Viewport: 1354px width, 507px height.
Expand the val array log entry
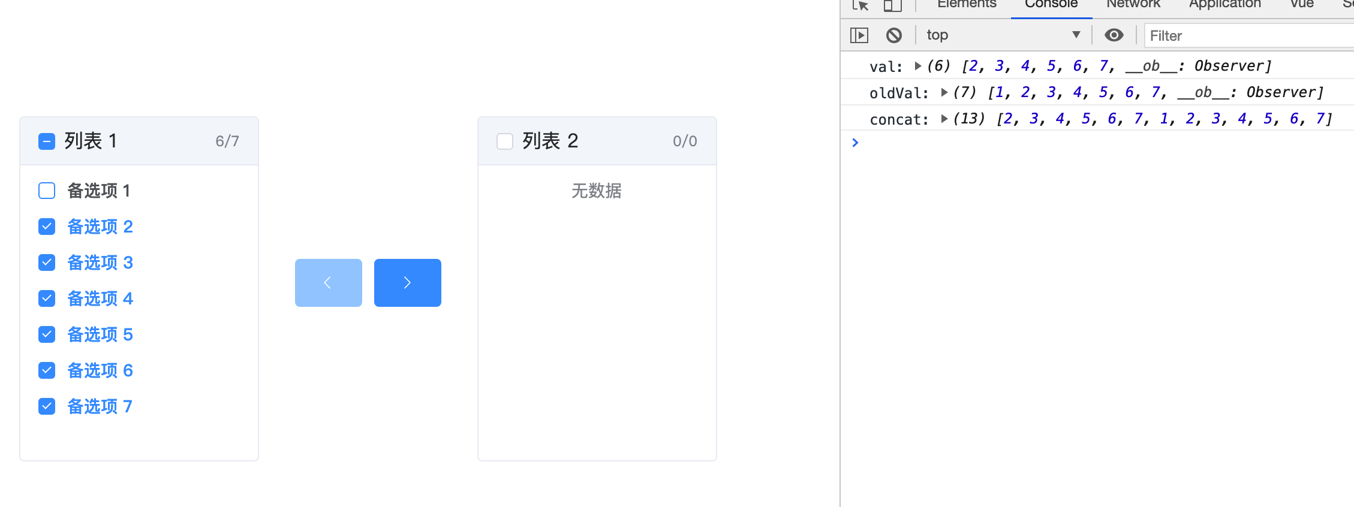coord(917,66)
